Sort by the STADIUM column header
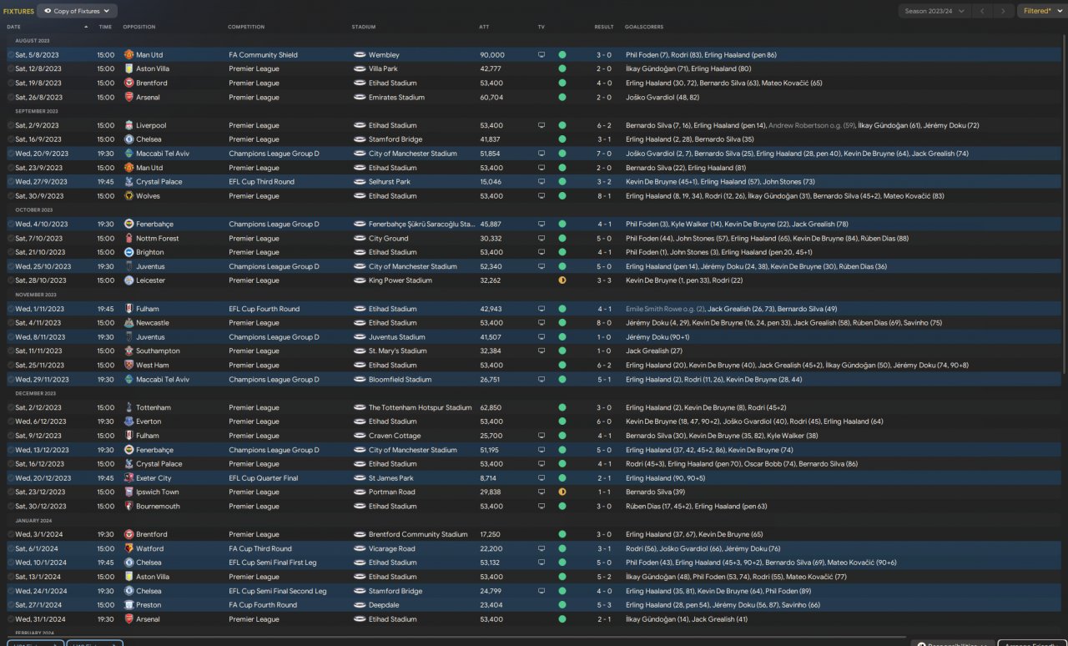Screen dimensions: 1068x646 pos(364,27)
